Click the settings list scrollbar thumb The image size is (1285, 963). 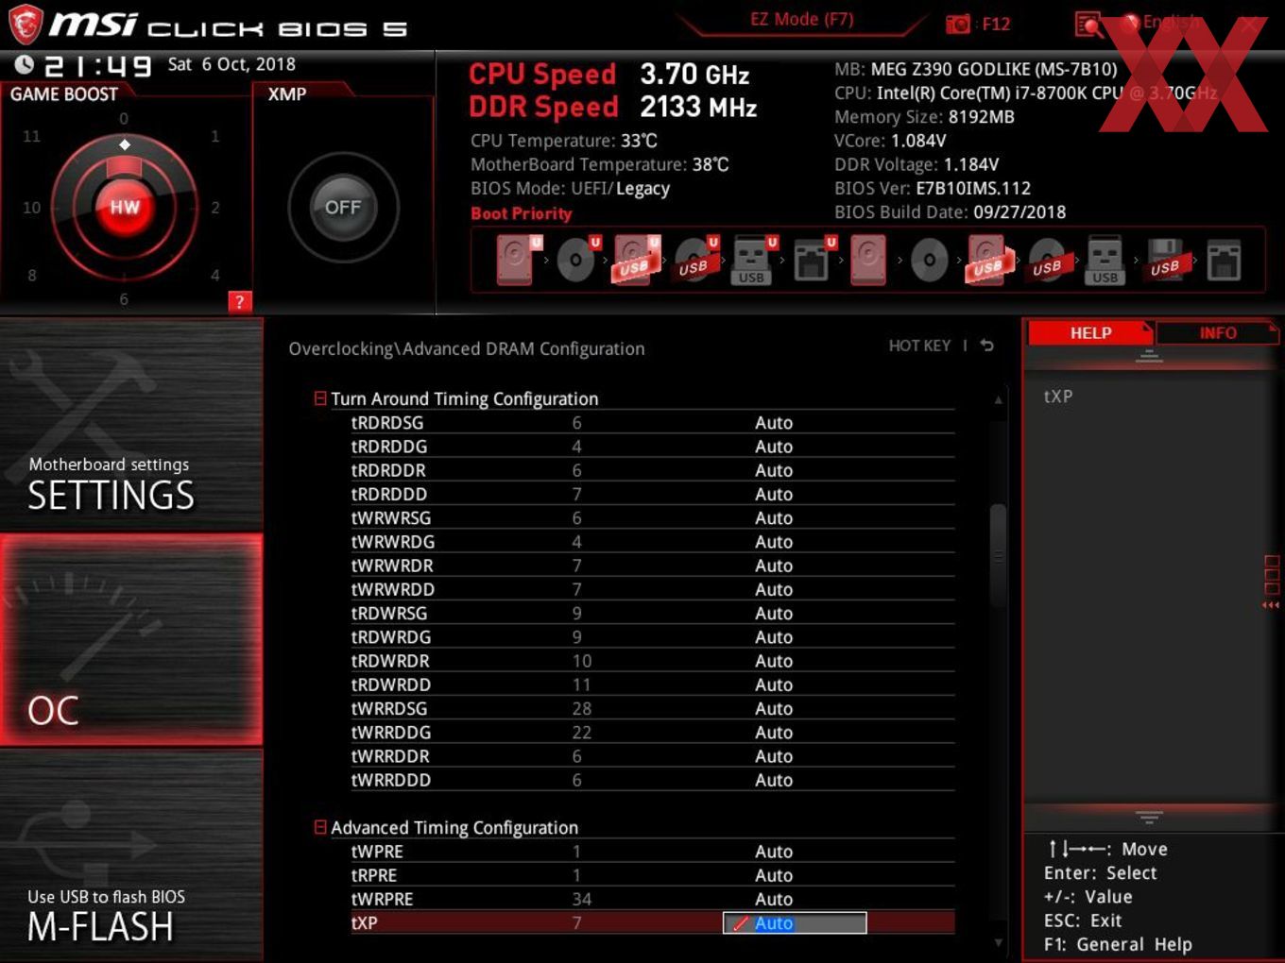[998, 557]
